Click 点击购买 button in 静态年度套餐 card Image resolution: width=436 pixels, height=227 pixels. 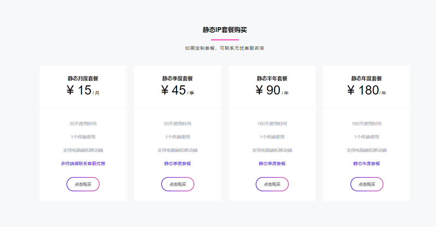coord(367,184)
